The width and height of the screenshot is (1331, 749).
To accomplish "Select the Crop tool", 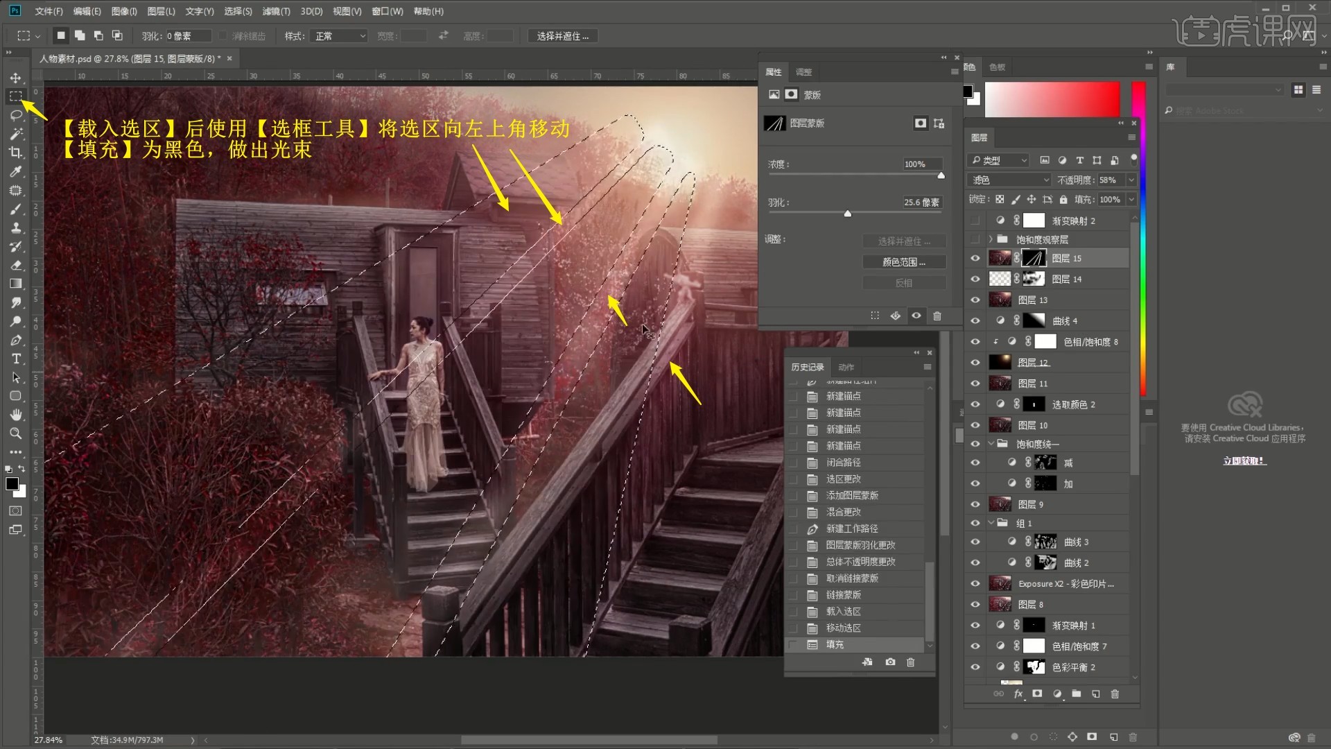I will point(15,153).
